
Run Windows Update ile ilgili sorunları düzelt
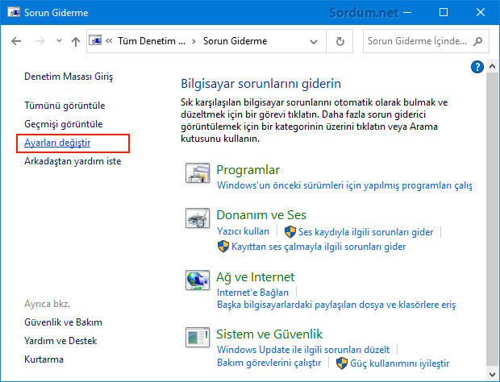tap(303, 350)
